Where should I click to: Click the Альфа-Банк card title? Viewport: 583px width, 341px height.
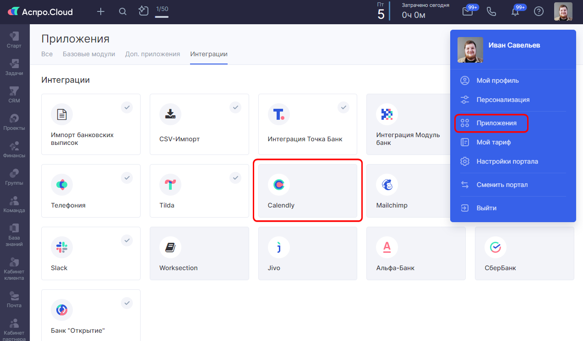[x=395, y=268]
